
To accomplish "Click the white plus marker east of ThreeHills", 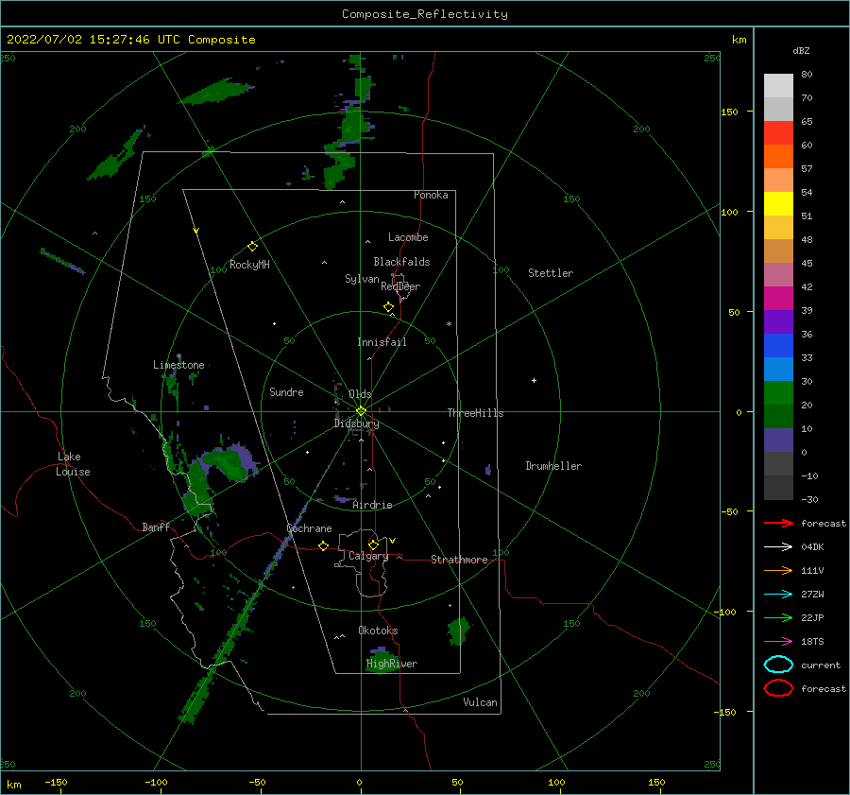I will [x=534, y=380].
